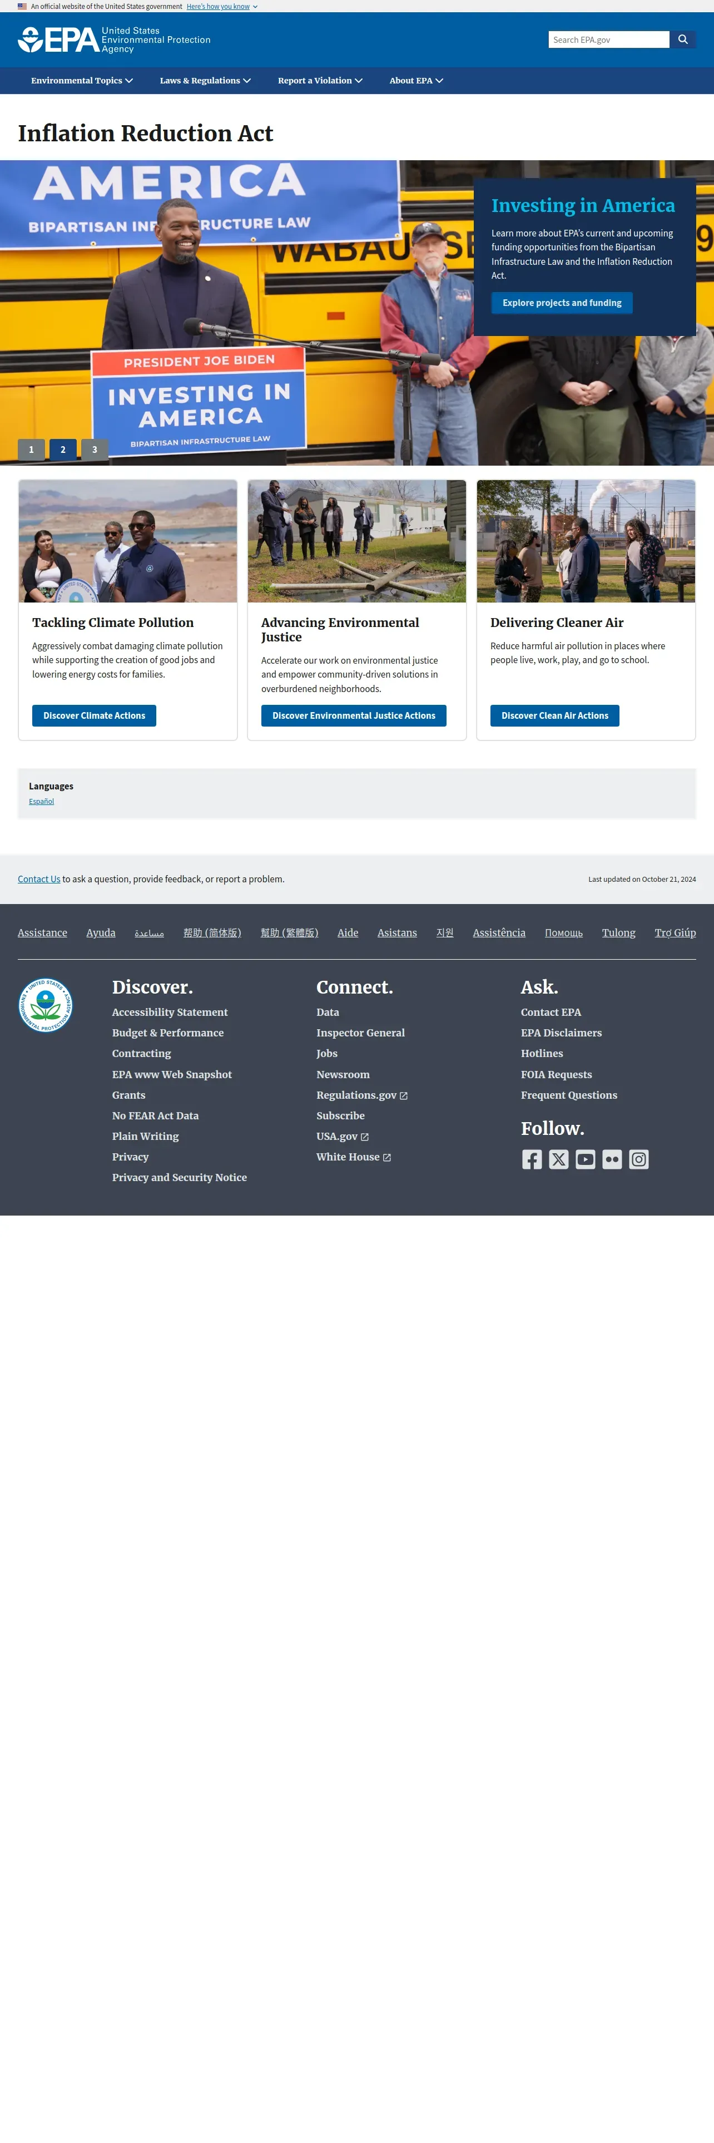Click Korean 지원 language link
Viewport: 714px width, 2143px height.
tap(445, 932)
